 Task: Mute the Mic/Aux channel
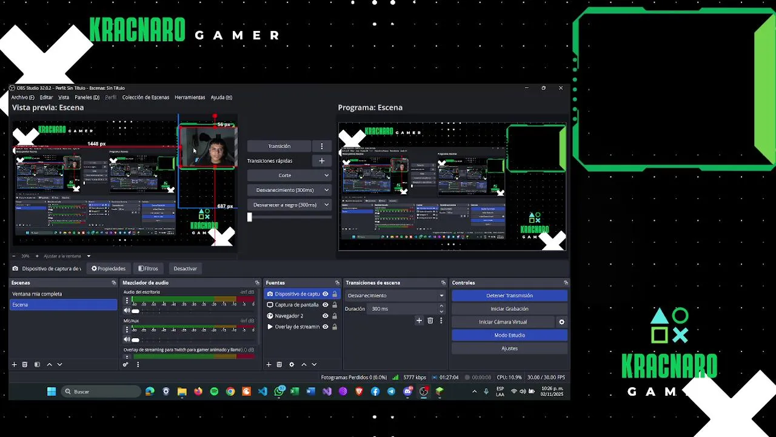coord(127,339)
